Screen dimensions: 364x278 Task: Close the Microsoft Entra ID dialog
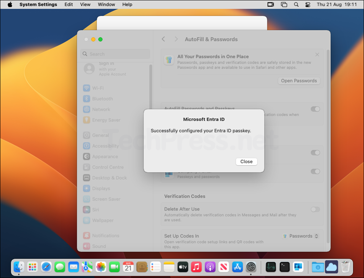pos(246,162)
